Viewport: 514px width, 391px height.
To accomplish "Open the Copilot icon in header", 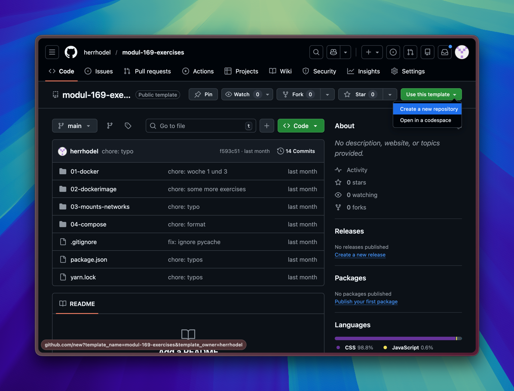I will (x=333, y=52).
